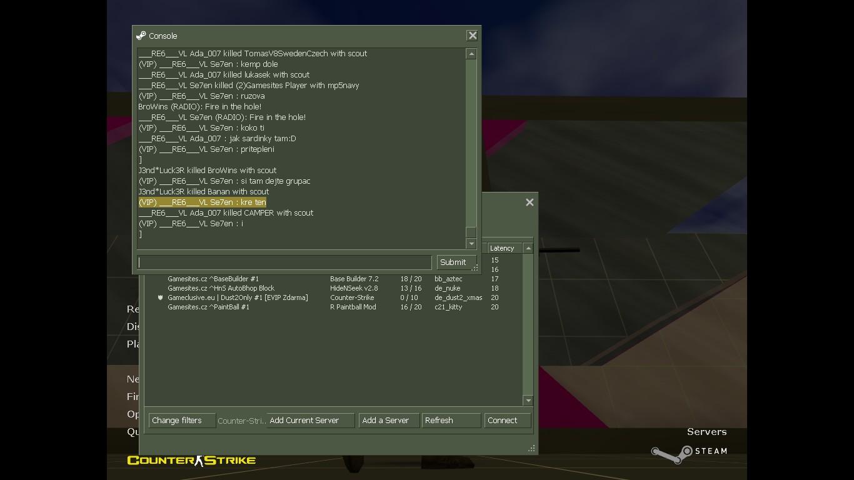Click server list scrollbar down arrow
The width and height of the screenshot is (854, 480).
528,400
